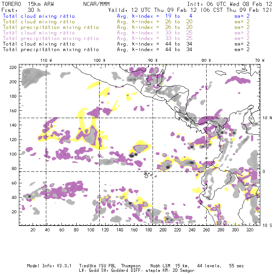
Task: Click the olive "Total cloud mixing ratio" legend label
Action: (39, 22)
